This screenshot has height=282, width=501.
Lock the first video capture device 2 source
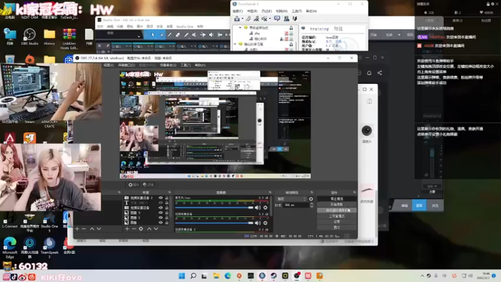coord(167,198)
